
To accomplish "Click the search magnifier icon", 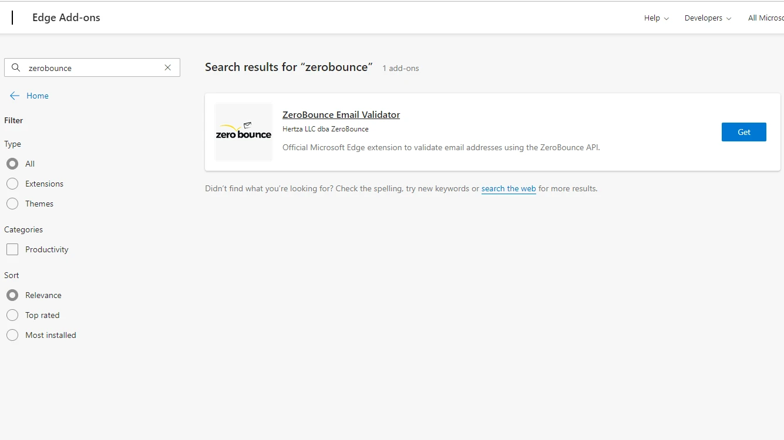I will point(15,67).
